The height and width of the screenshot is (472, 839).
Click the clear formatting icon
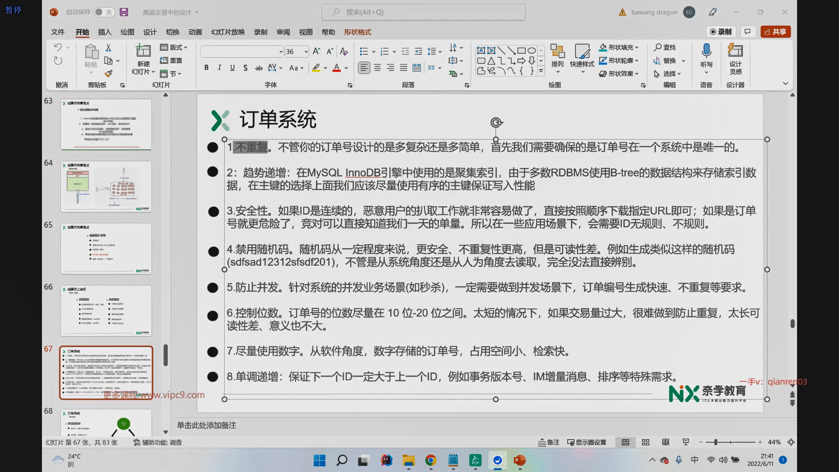point(344,52)
